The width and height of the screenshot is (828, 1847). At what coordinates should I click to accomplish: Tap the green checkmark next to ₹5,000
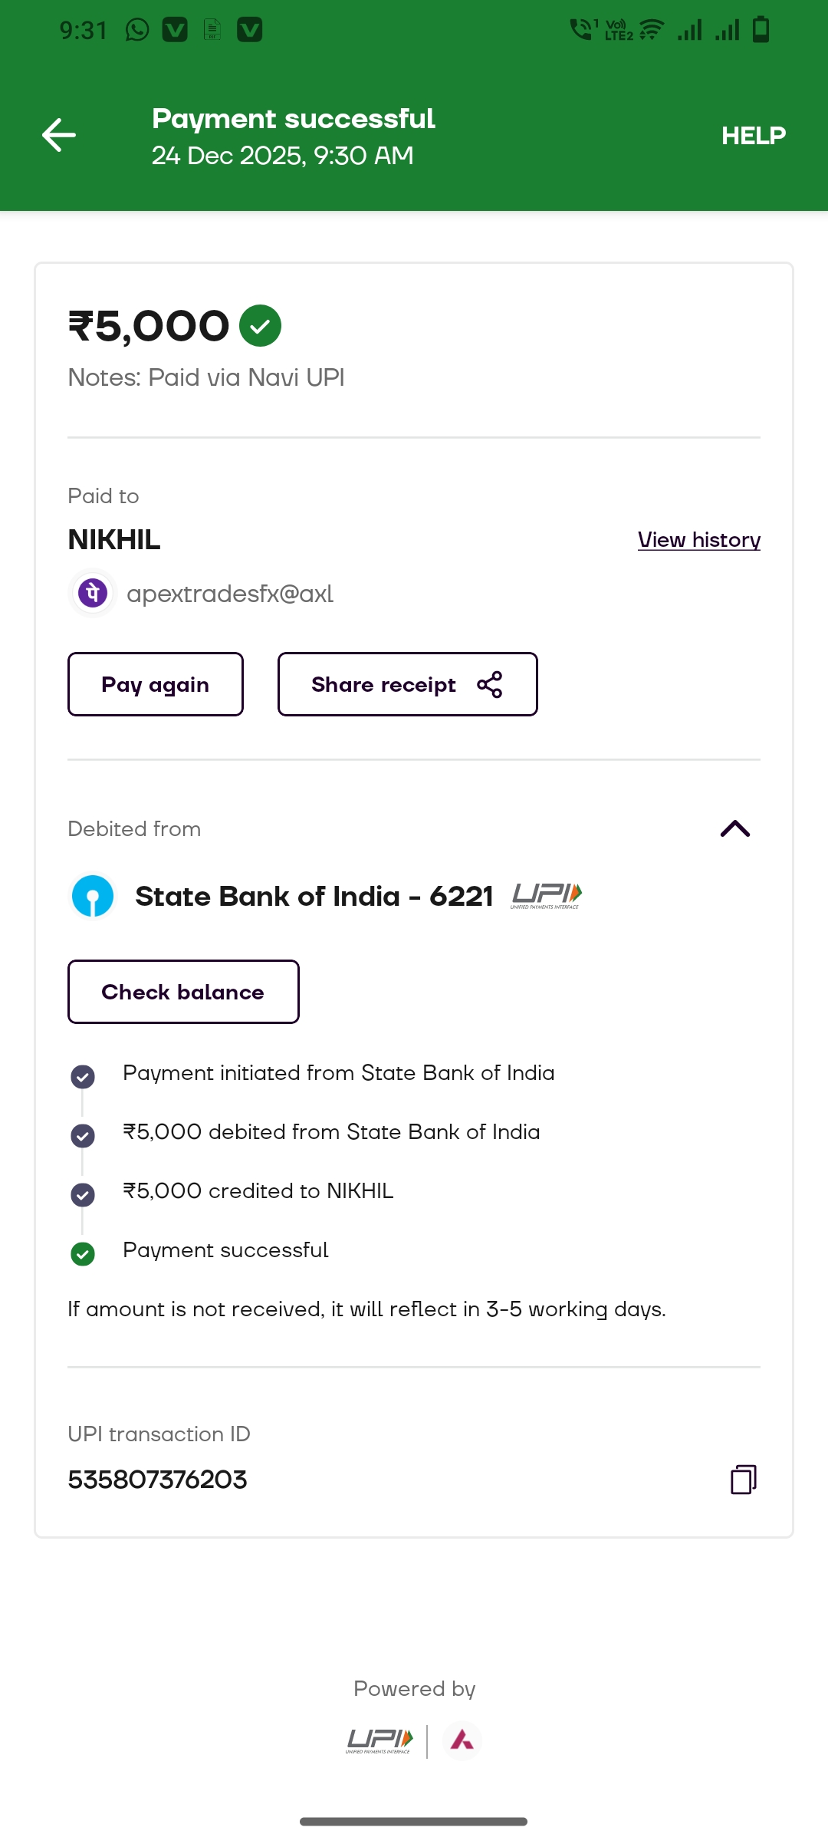pyautogui.click(x=260, y=326)
